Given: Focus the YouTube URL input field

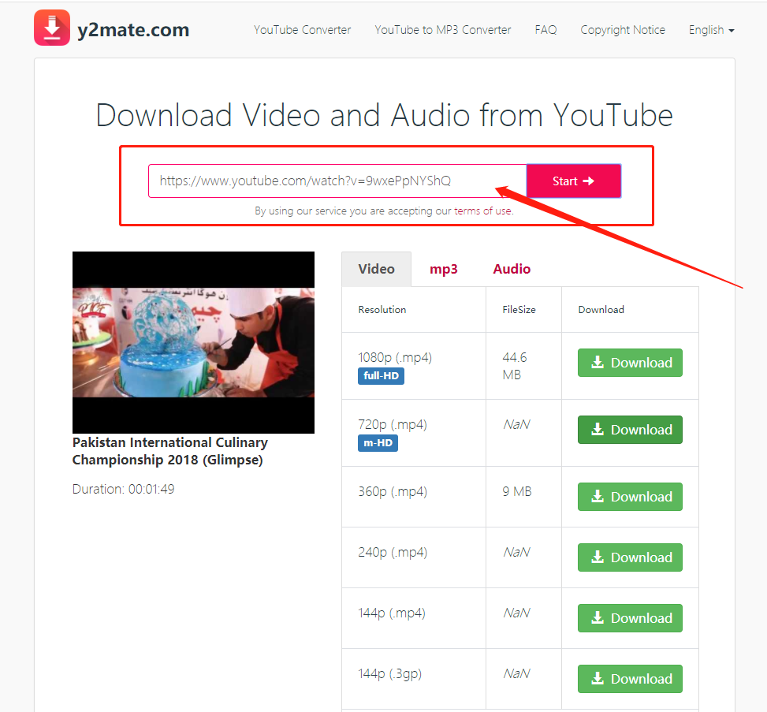Looking at the screenshot, I should tap(337, 181).
